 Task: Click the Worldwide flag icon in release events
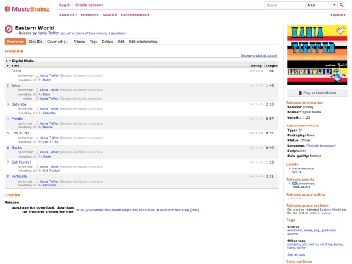point(294,184)
